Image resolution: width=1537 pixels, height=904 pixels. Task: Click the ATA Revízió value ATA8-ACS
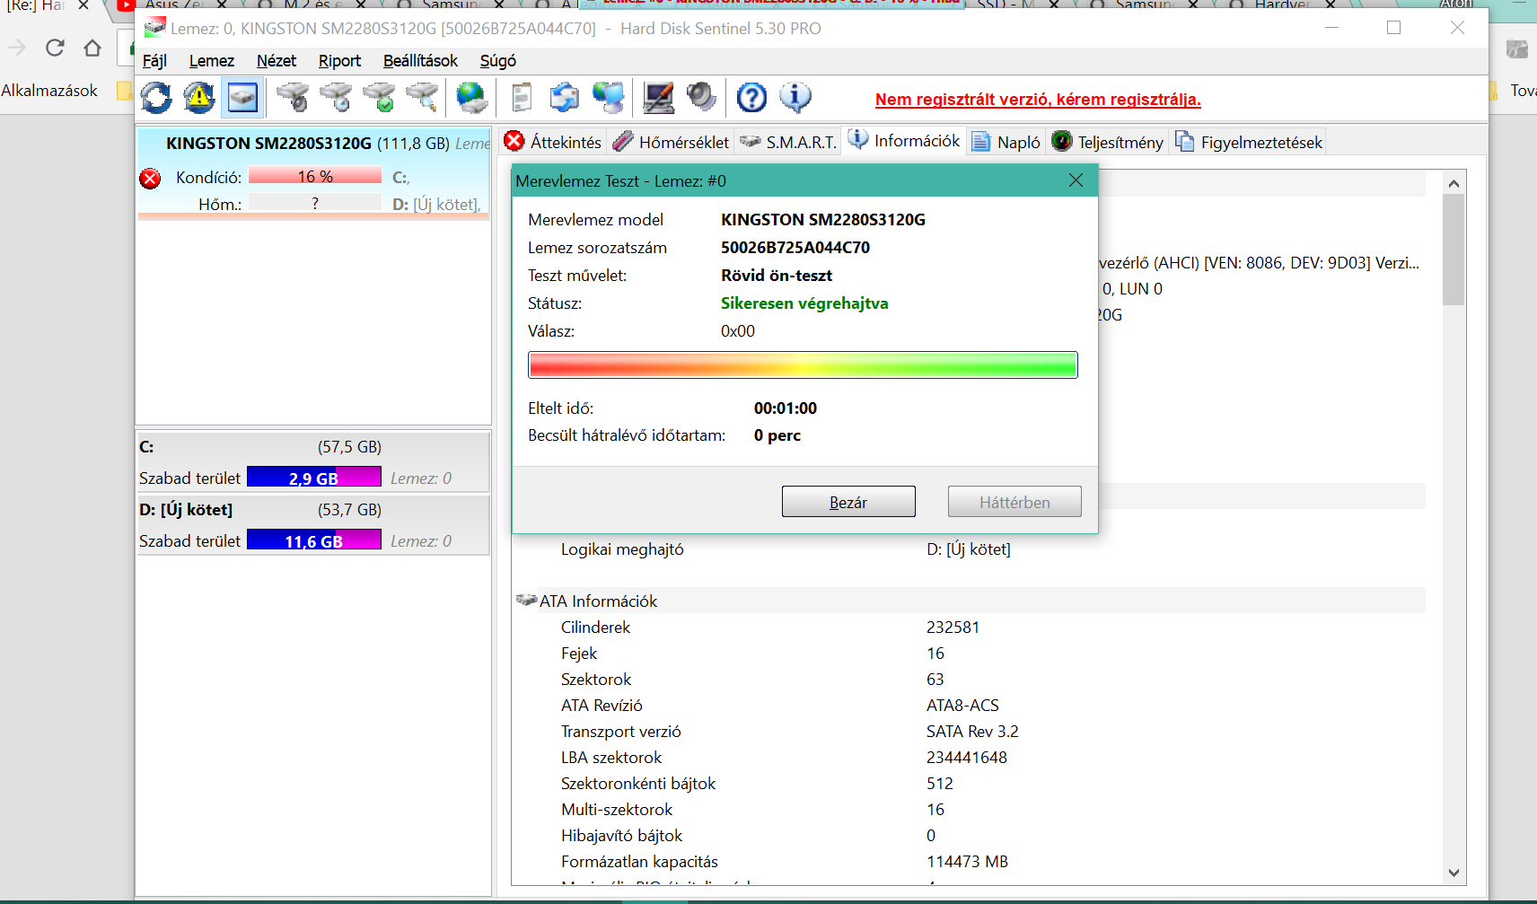(962, 706)
